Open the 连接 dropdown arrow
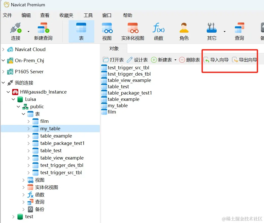Viewport: 264px width, 223px height. click(28, 31)
